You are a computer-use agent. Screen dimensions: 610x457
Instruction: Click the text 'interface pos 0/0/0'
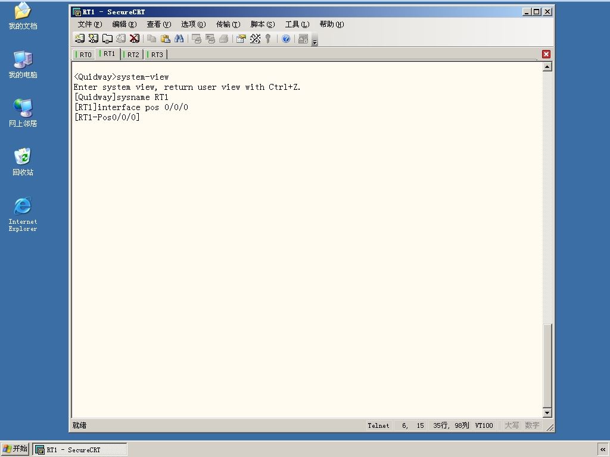point(143,107)
